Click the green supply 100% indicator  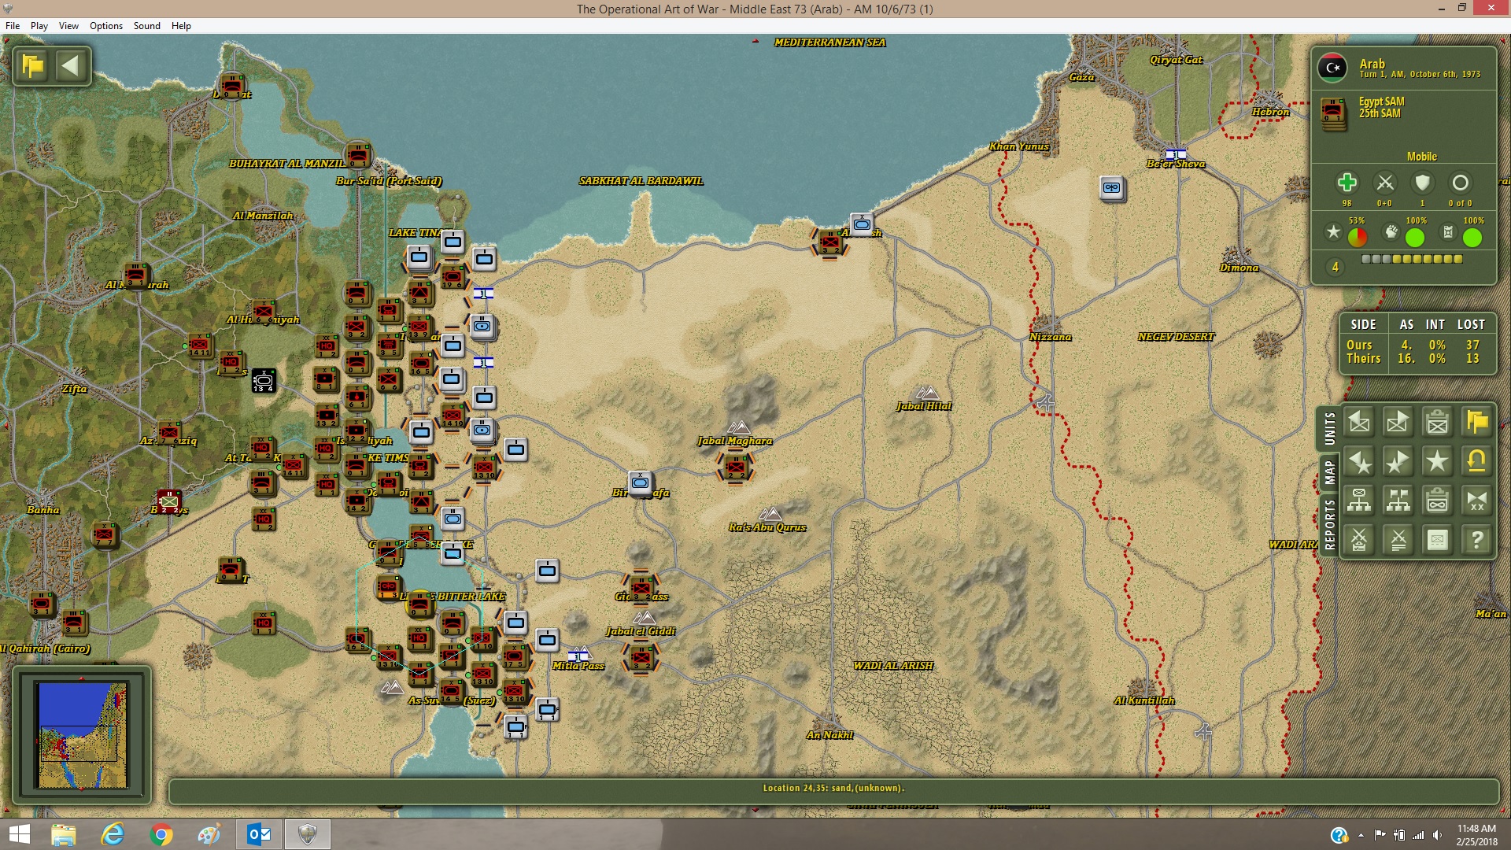[1472, 237]
